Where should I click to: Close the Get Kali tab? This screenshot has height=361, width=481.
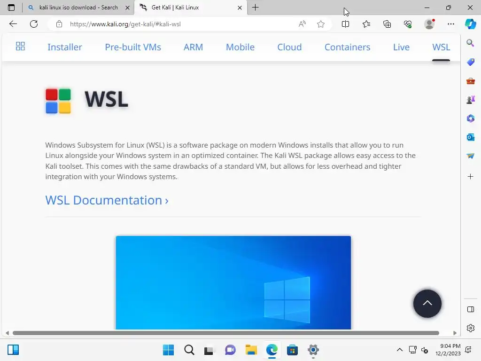pyautogui.click(x=240, y=8)
